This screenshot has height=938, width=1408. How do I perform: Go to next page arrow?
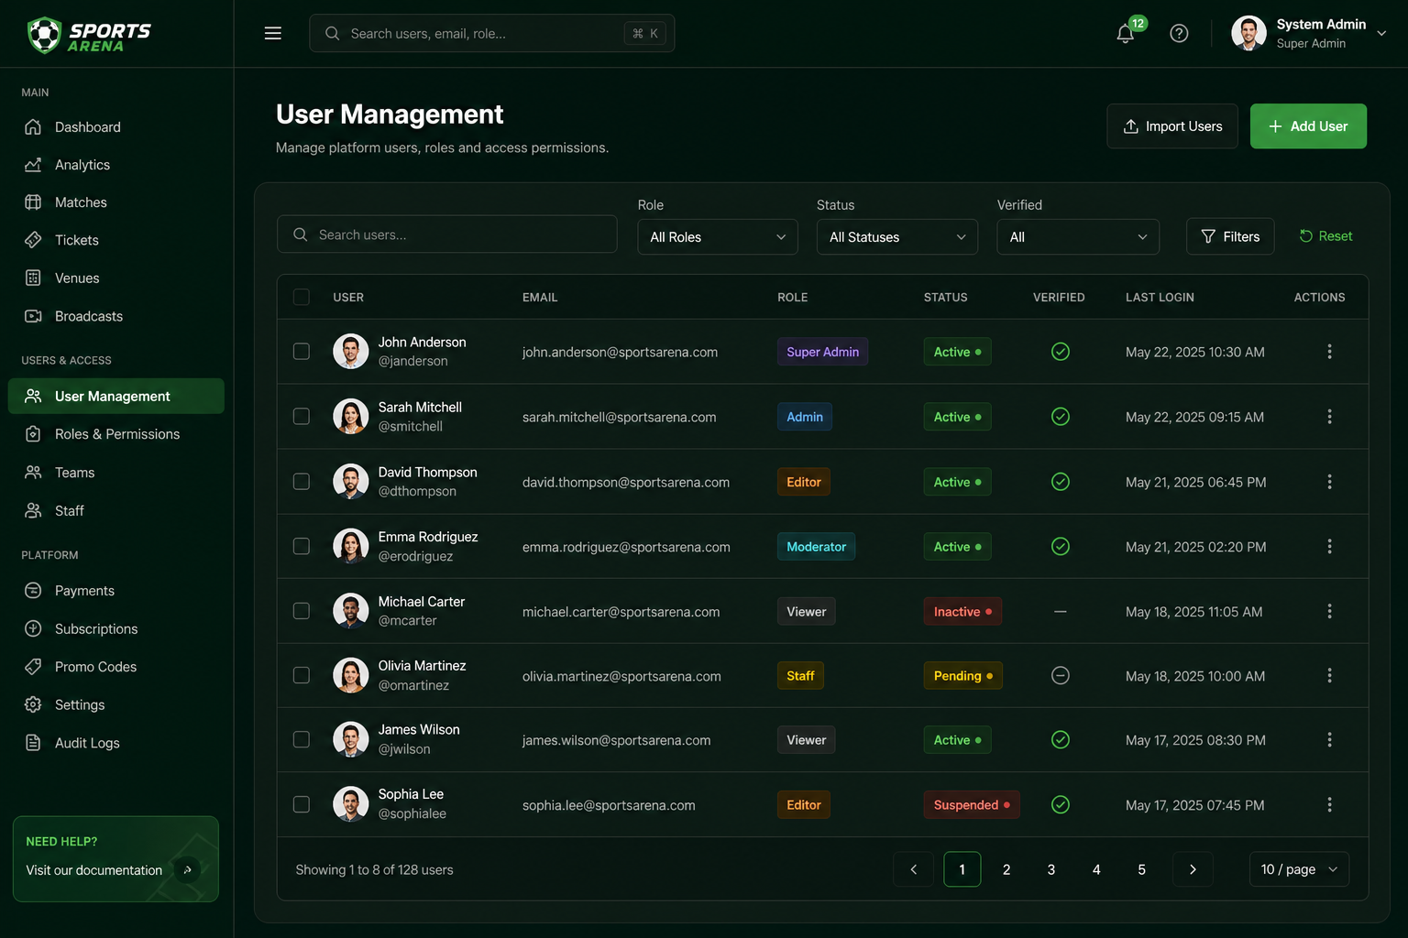pyautogui.click(x=1193, y=869)
